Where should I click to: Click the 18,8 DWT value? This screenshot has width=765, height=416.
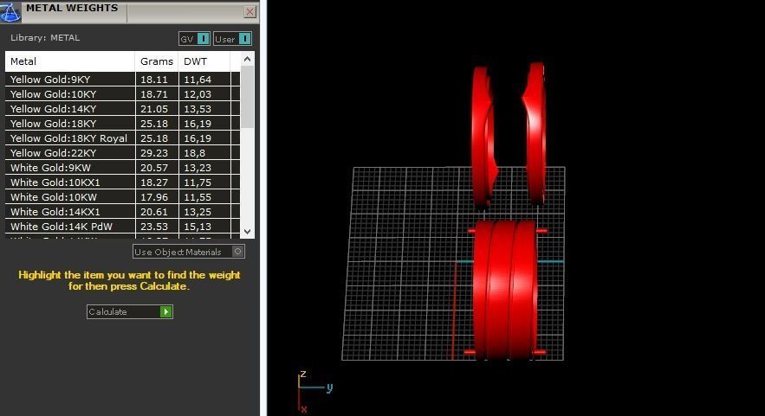click(x=194, y=152)
